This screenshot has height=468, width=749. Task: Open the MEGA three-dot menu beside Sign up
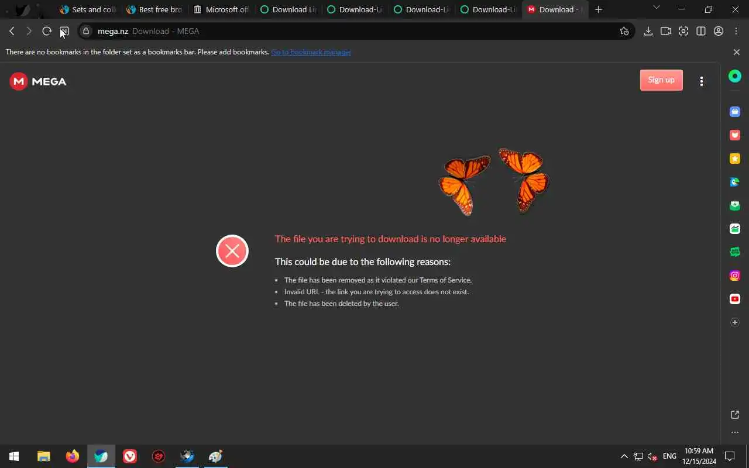702,81
